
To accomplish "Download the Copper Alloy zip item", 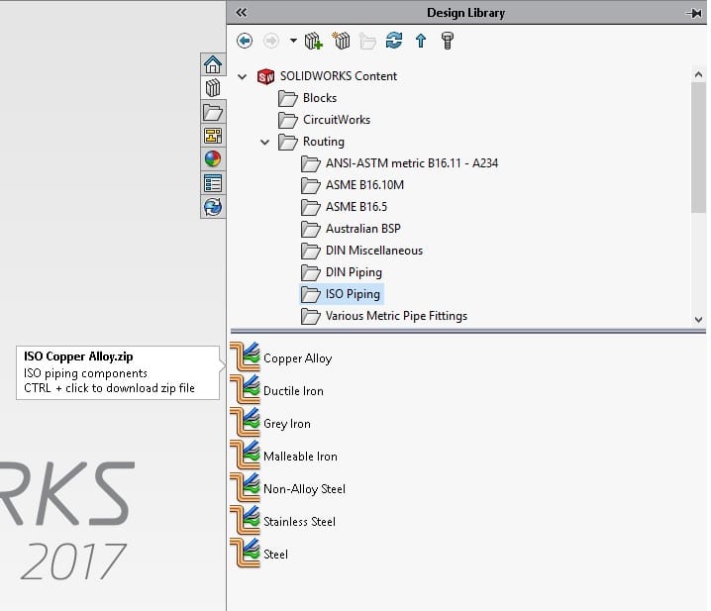I will click(x=297, y=358).
